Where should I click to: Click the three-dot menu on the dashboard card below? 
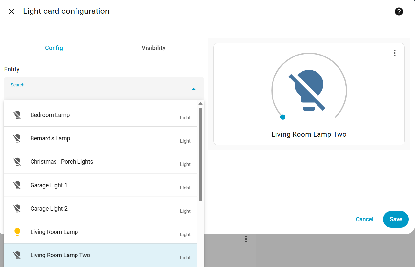click(246, 239)
